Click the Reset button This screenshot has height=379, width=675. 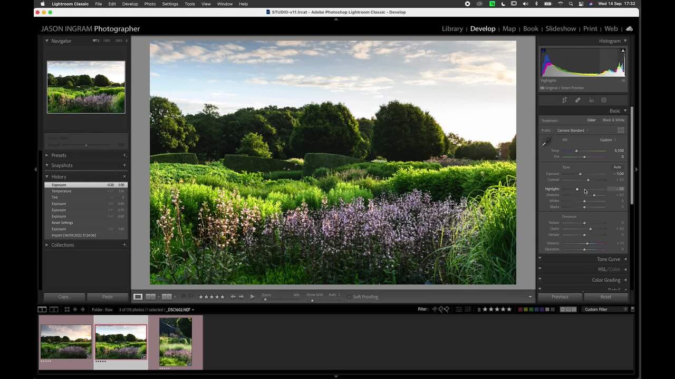click(x=605, y=297)
